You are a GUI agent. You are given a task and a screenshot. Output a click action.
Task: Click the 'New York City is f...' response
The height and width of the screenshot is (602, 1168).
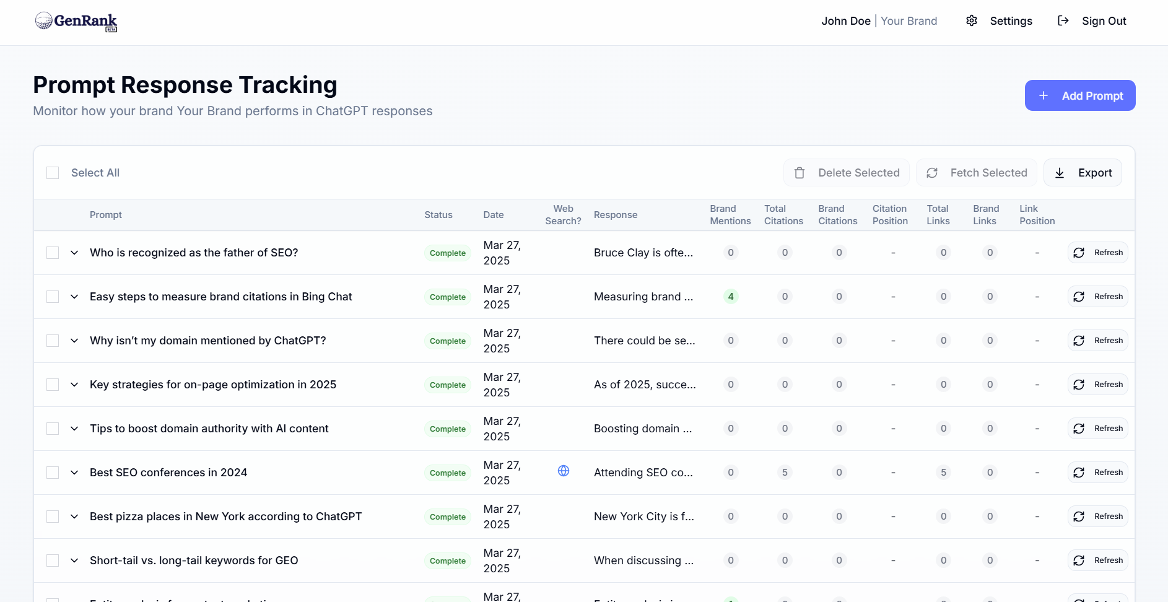(644, 517)
